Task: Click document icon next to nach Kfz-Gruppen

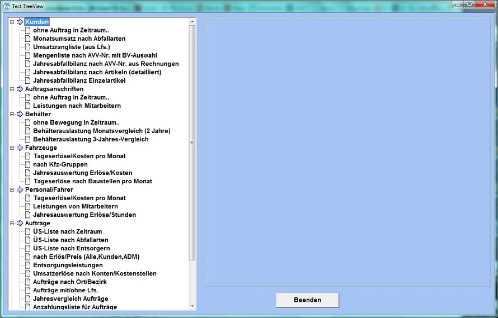Action: pyautogui.click(x=28, y=164)
